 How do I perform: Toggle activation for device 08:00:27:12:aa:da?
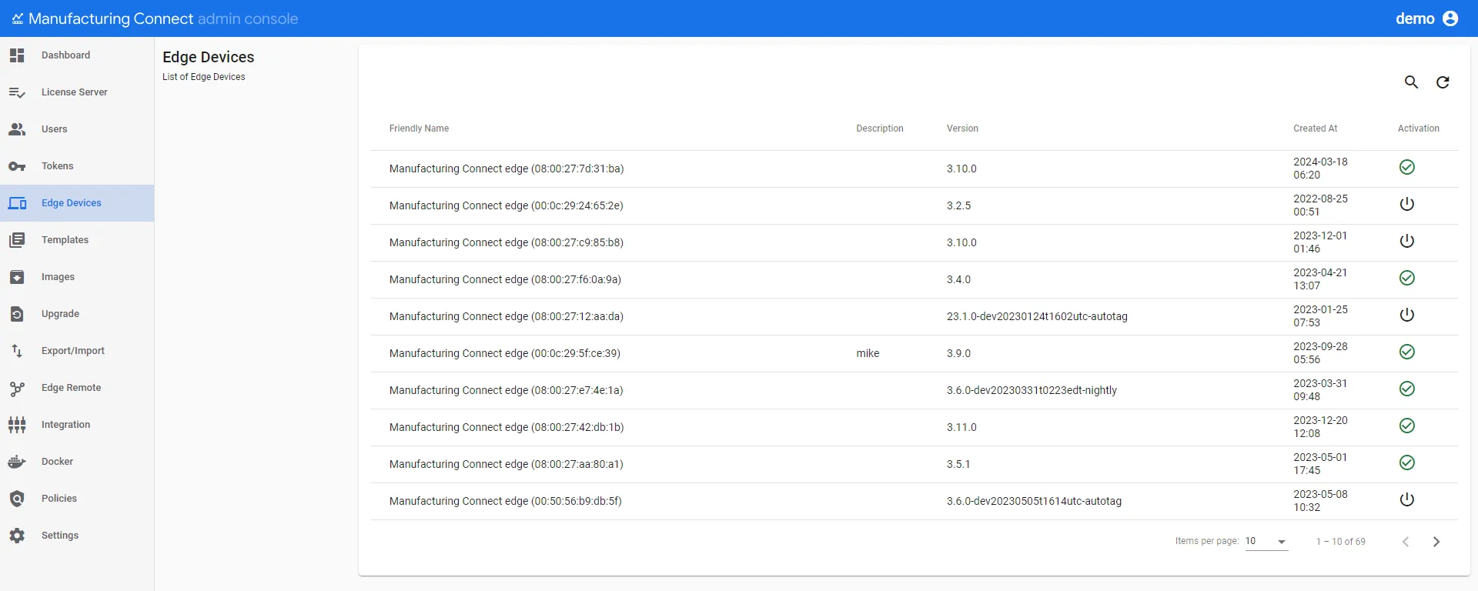pos(1407,316)
